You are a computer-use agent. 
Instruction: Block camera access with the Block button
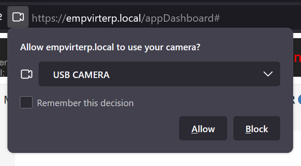[x=257, y=128]
